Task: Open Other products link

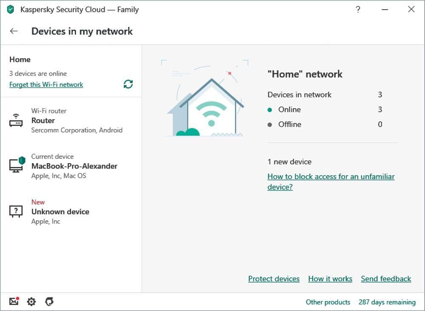Action: [x=328, y=302]
